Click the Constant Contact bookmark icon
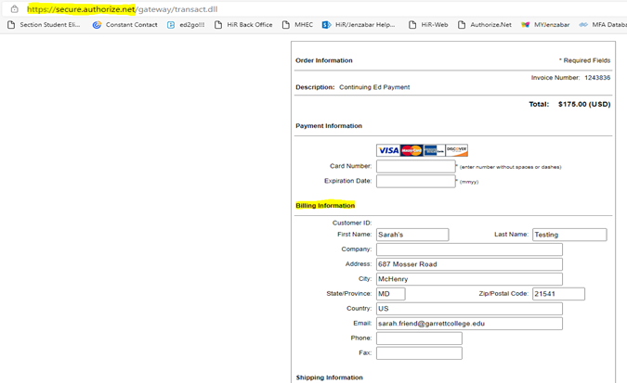The height and width of the screenshot is (383, 627). pos(97,25)
